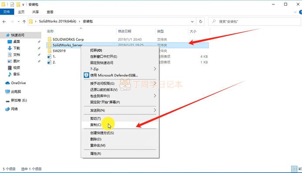Open 文档 in the navigation pane
Image resolution: width=302 pixels, height=173 pixels.
point(17,55)
